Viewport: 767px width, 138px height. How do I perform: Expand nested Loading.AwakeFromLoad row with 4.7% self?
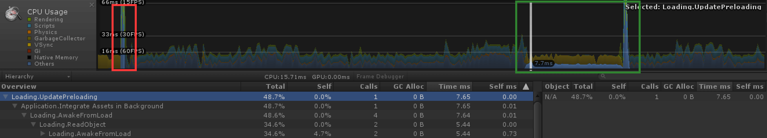pos(43,134)
